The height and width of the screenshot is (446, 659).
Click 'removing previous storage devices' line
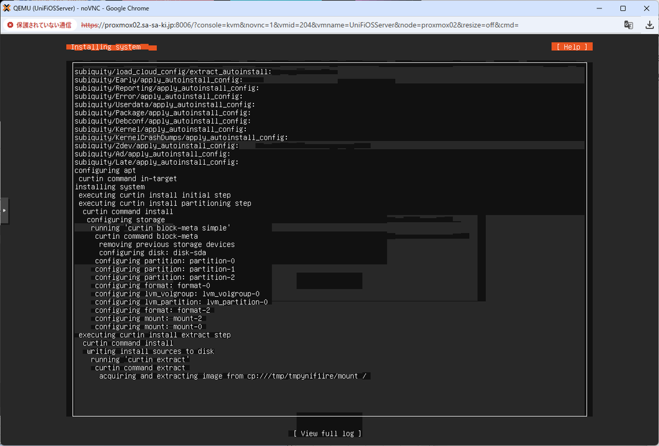[x=167, y=244]
